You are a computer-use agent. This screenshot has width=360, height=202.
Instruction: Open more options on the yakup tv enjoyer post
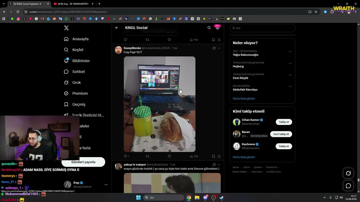click(219, 165)
